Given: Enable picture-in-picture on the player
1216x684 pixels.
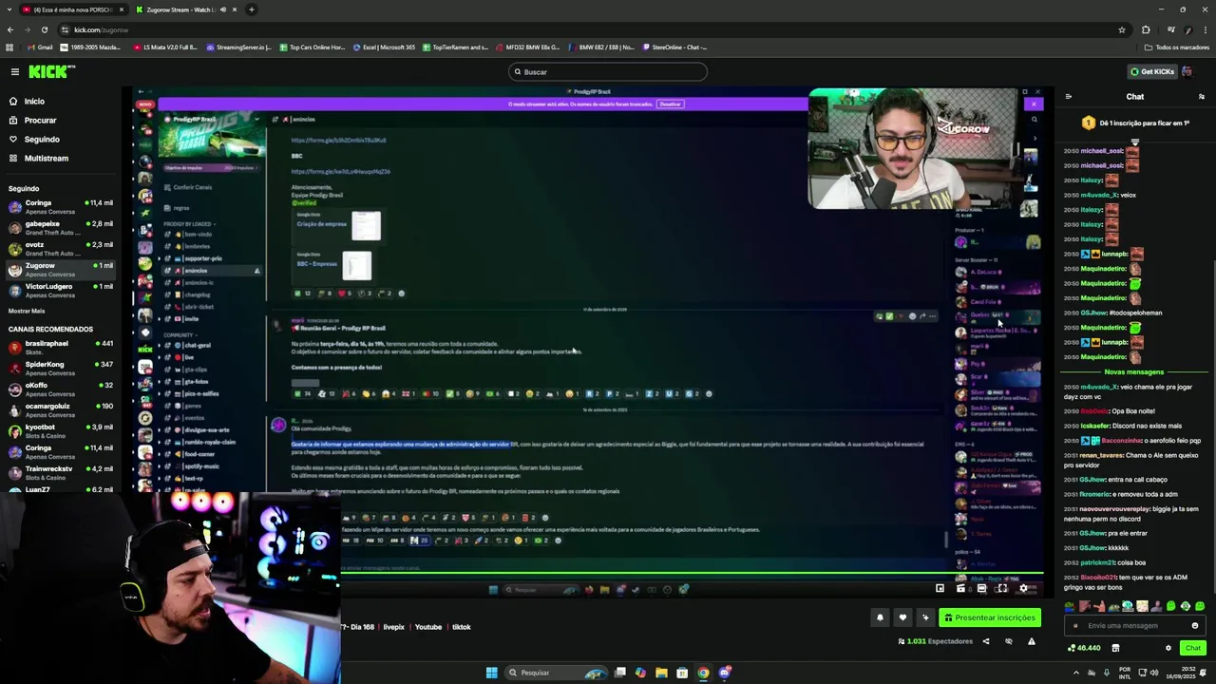Looking at the screenshot, I should click(x=940, y=589).
